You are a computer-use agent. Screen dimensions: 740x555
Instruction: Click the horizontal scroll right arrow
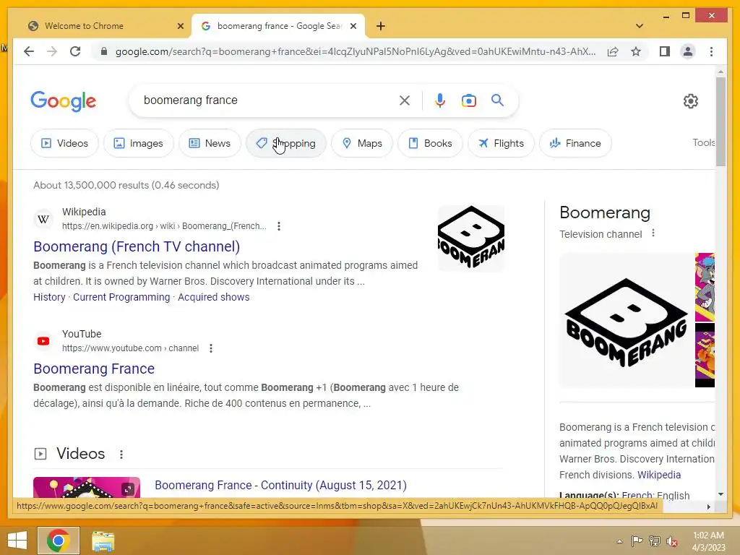[x=708, y=507]
